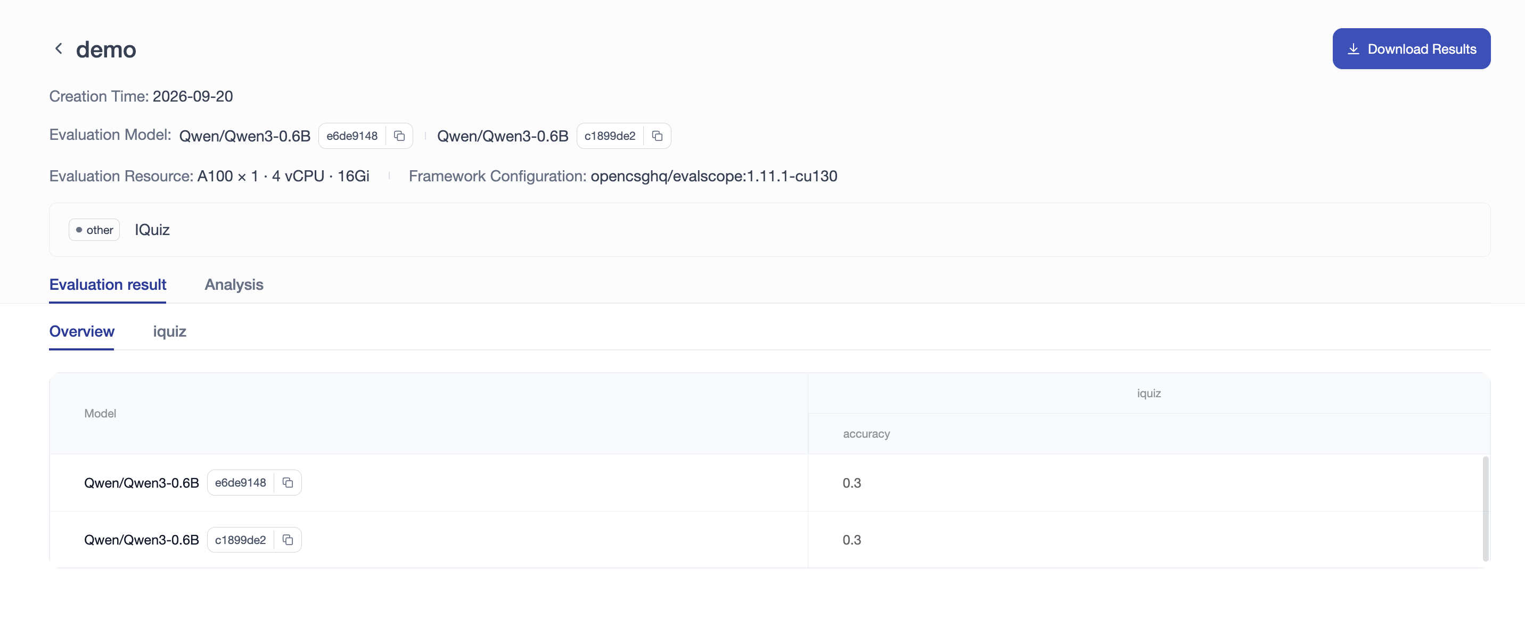Copy c1899de2 in the second table row
Image resolution: width=1525 pixels, height=619 pixels.
coord(288,540)
